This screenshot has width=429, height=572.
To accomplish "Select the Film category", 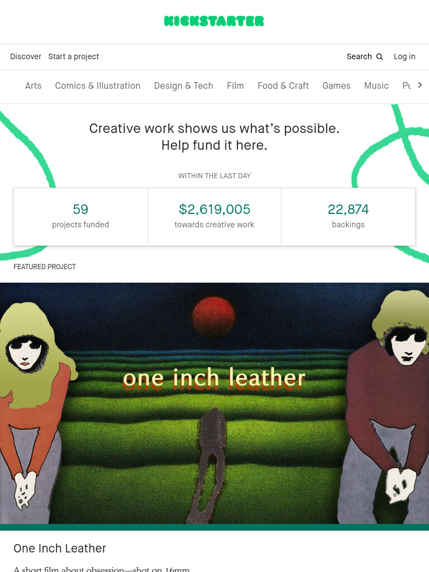I will tap(235, 85).
